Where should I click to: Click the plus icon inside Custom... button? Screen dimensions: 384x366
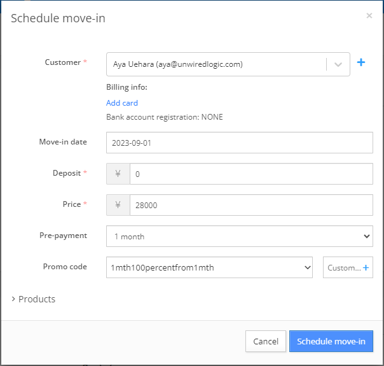[366, 267]
